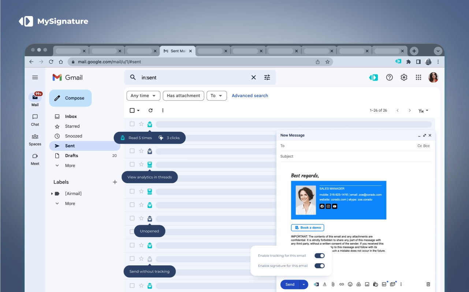
Task: Click the tracking icon marked Unopened
Action: pyautogui.click(x=150, y=219)
